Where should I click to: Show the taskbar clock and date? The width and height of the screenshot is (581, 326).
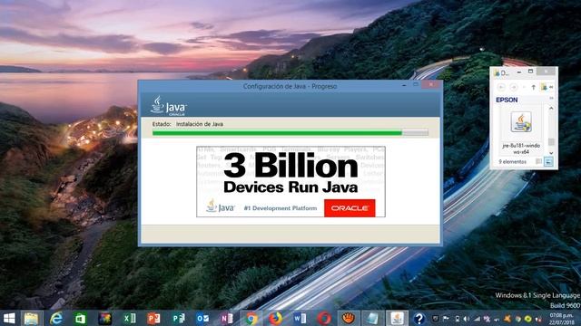pyautogui.click(x=562, y=319)
